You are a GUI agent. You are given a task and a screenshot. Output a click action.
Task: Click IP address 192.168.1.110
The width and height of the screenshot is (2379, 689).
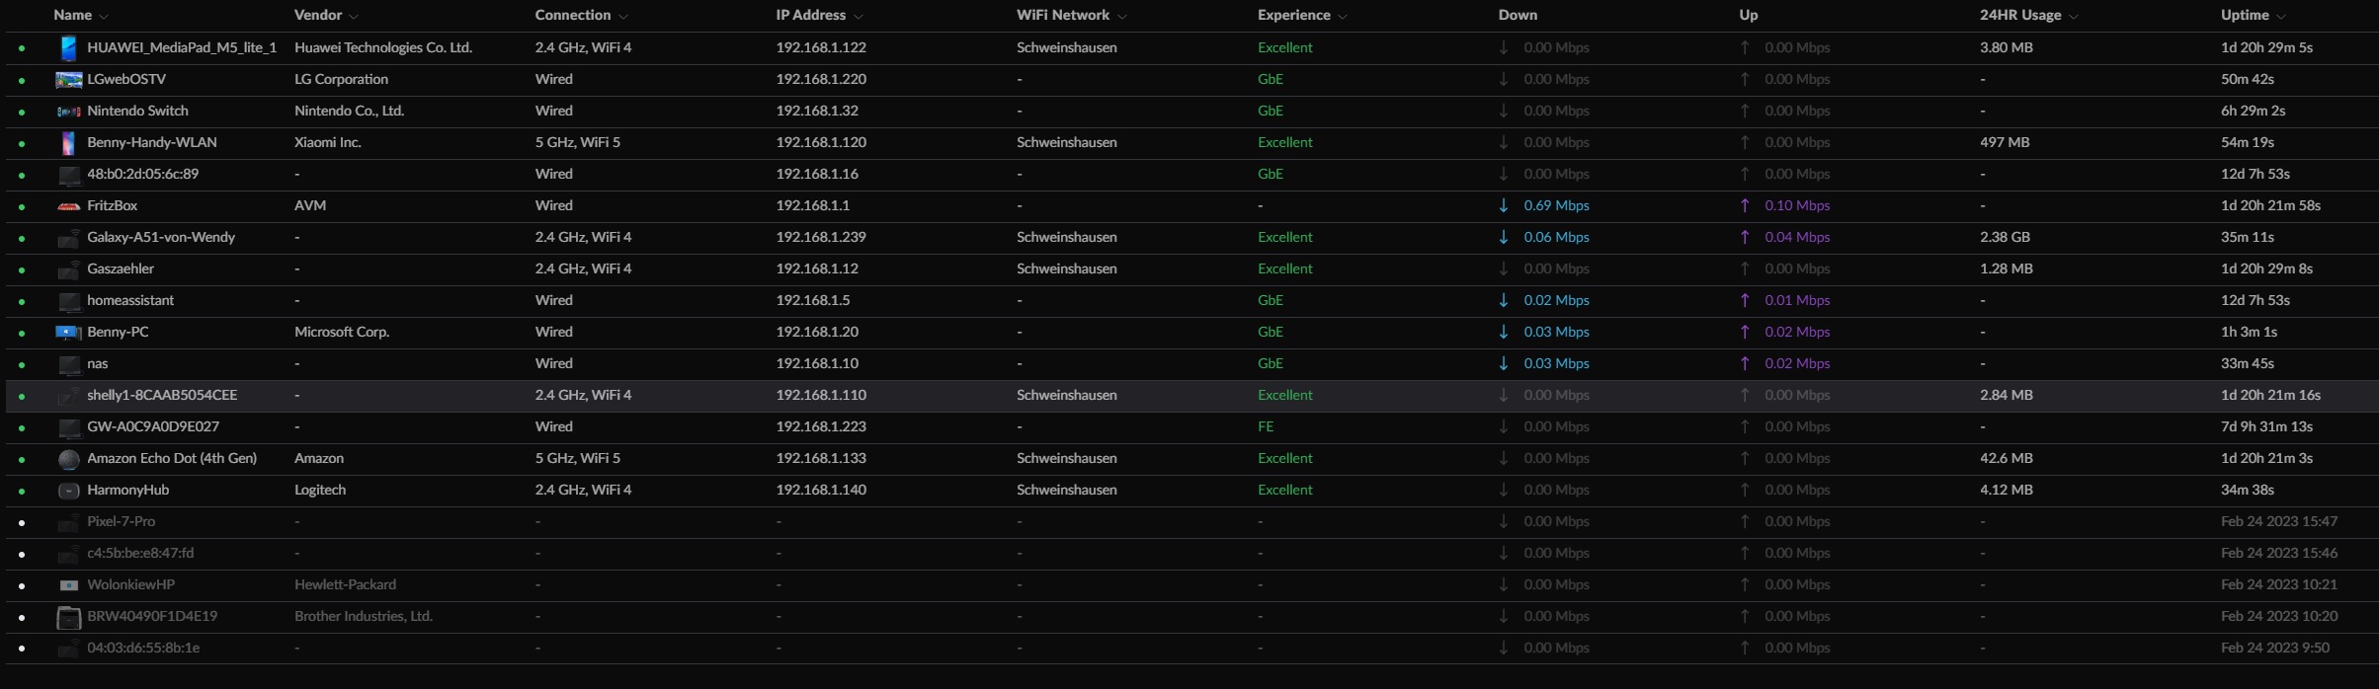click(821, 395)
